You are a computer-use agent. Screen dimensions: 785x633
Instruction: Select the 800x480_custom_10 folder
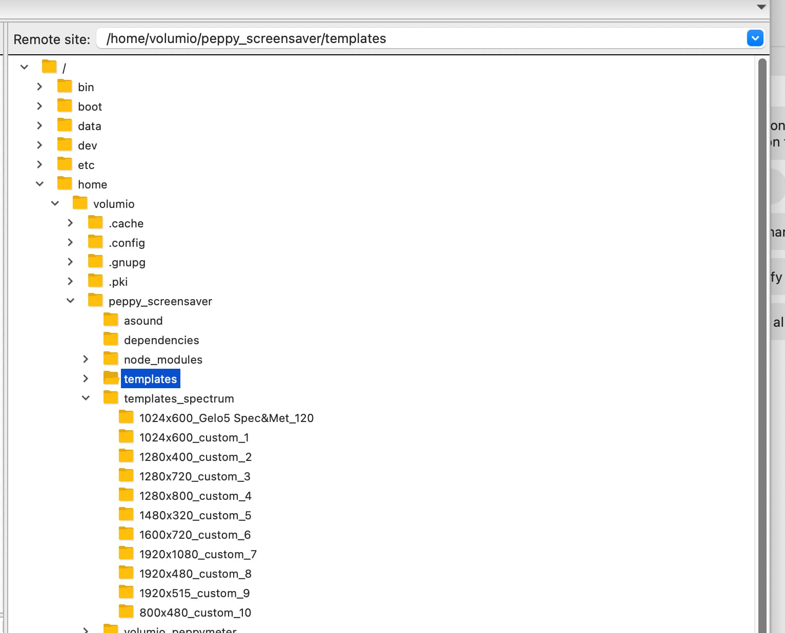click(x=195, y=613)
